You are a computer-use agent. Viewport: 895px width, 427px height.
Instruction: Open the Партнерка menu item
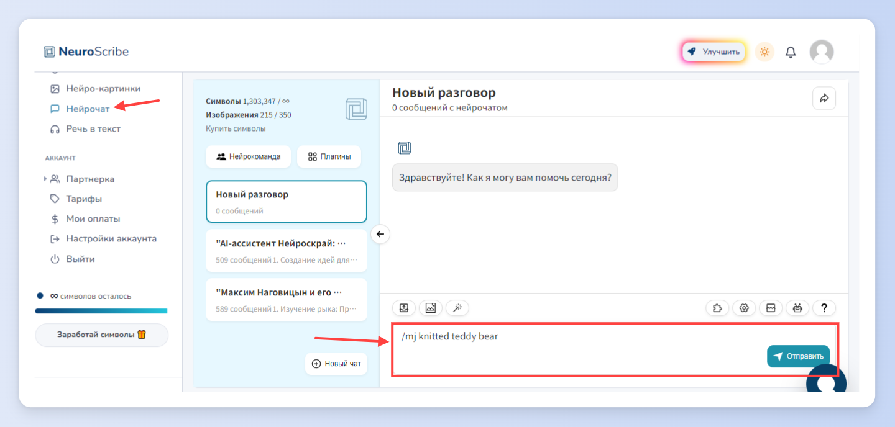pyautogui.click(x=83, y=179)
